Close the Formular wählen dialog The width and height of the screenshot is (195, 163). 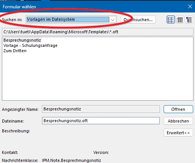coord(190,6)
